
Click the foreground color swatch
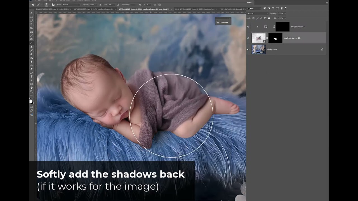coord(31,101)
